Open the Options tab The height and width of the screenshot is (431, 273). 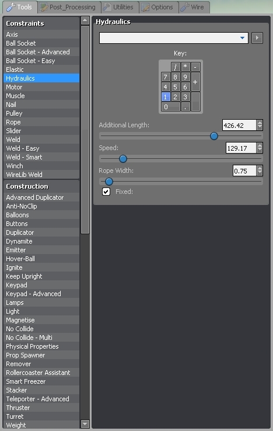pos(159,7)
